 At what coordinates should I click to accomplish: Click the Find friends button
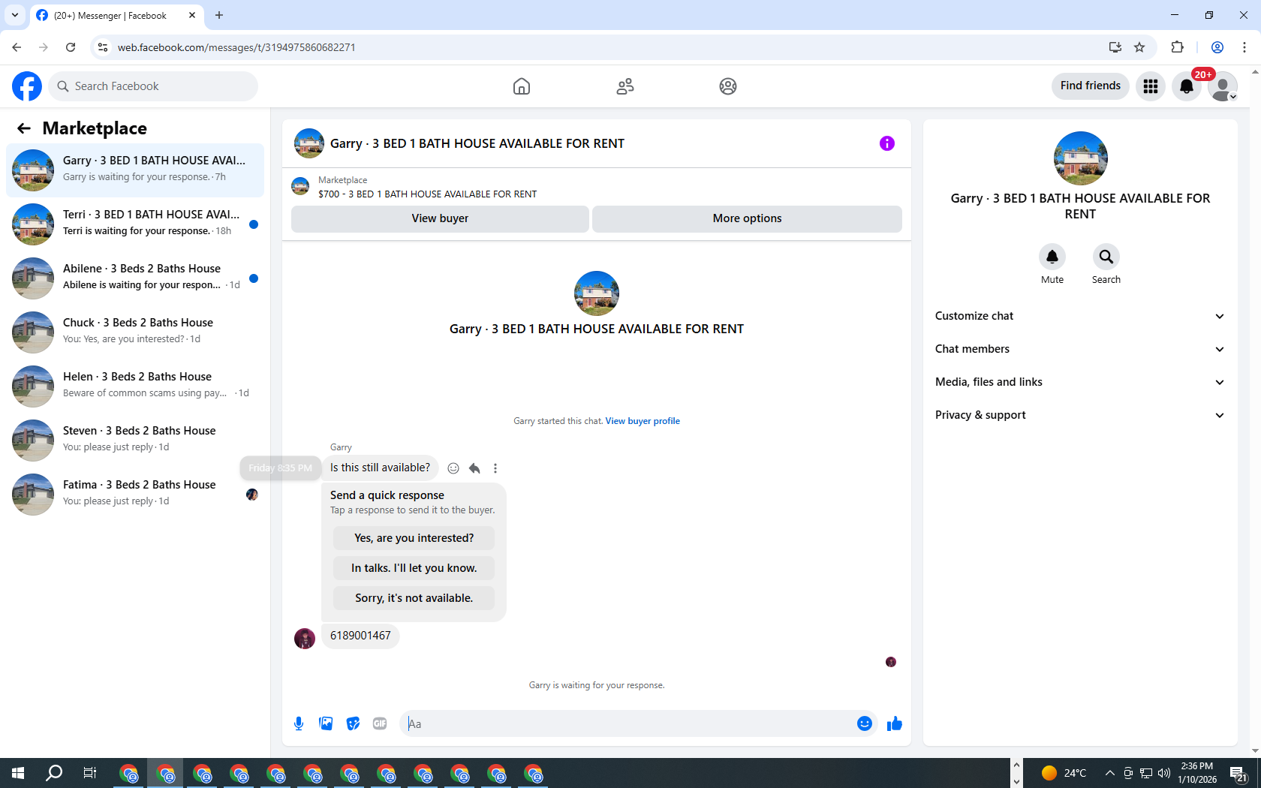[x=1090, y=86]
